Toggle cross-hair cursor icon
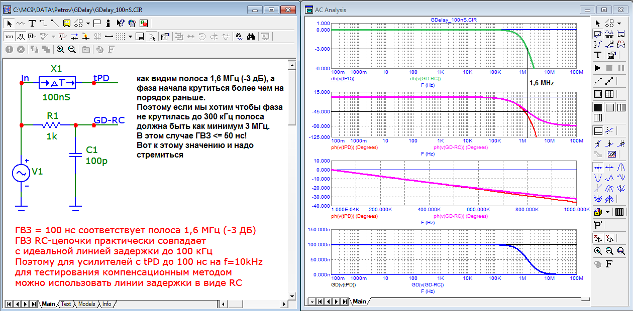This screenshot has width=633, height=311. (x=152, y=37)
